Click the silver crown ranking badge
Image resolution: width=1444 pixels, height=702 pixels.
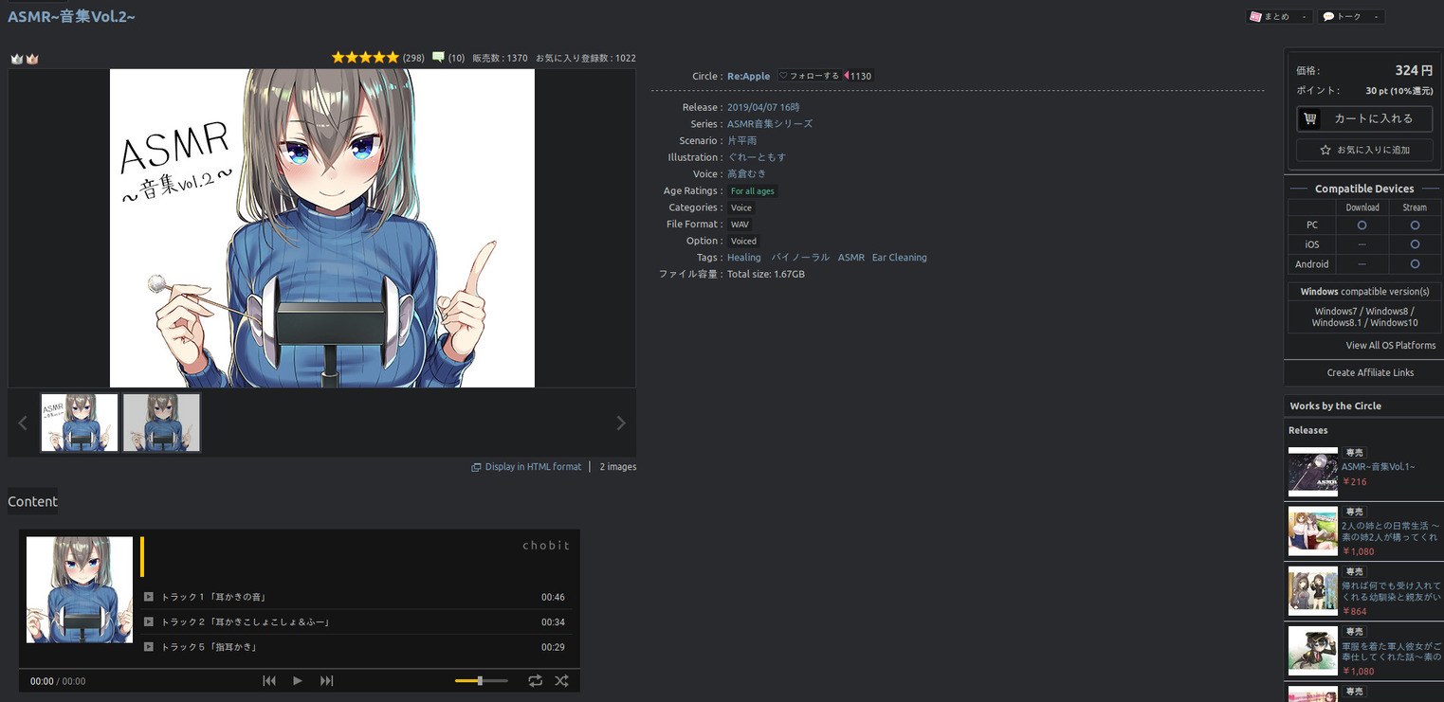coord(16,59)
